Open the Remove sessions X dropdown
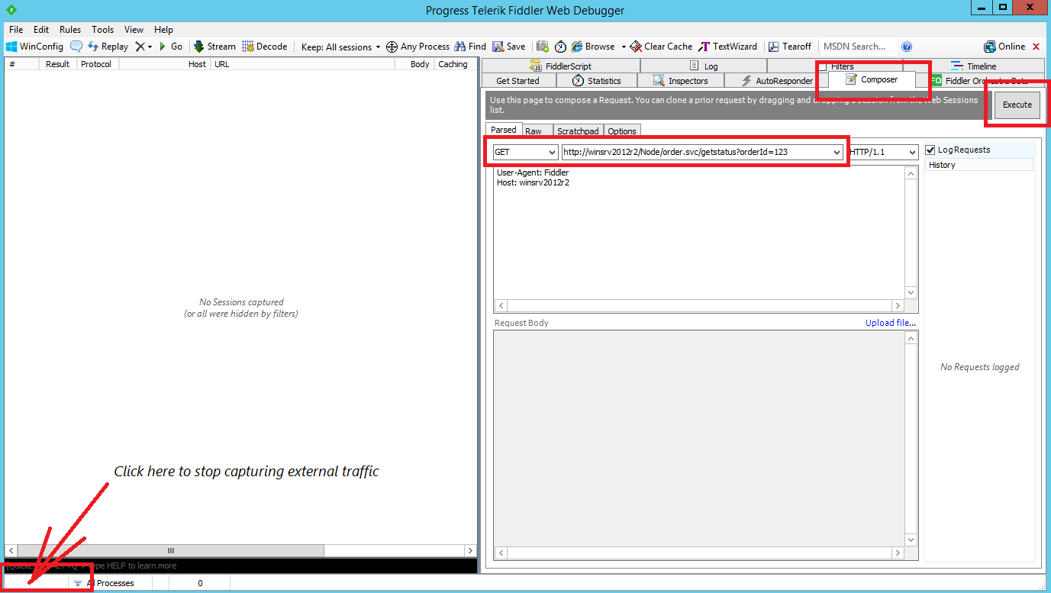1051x593 pixels. point(144,47)
